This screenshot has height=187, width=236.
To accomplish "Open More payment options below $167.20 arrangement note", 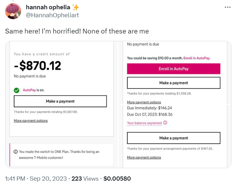I will [144, 157].
